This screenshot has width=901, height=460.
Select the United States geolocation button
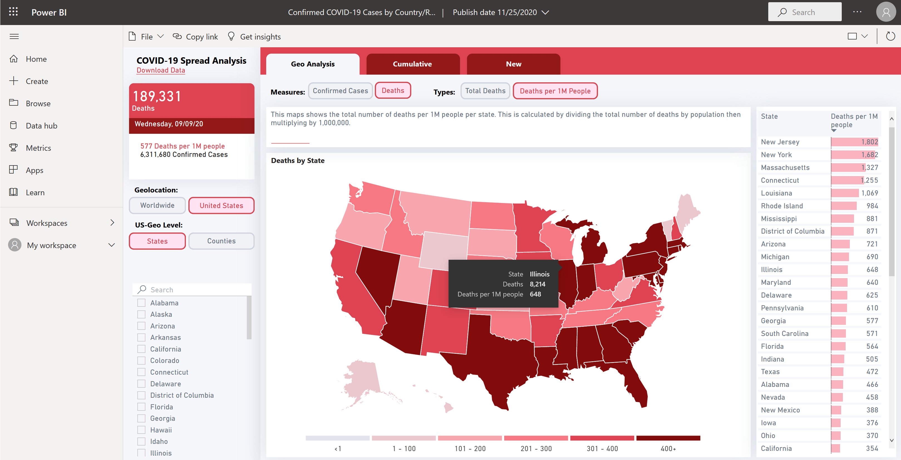click(221, 206)
